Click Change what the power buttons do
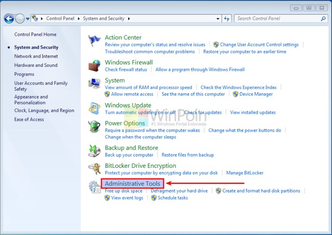 point(245,130)
